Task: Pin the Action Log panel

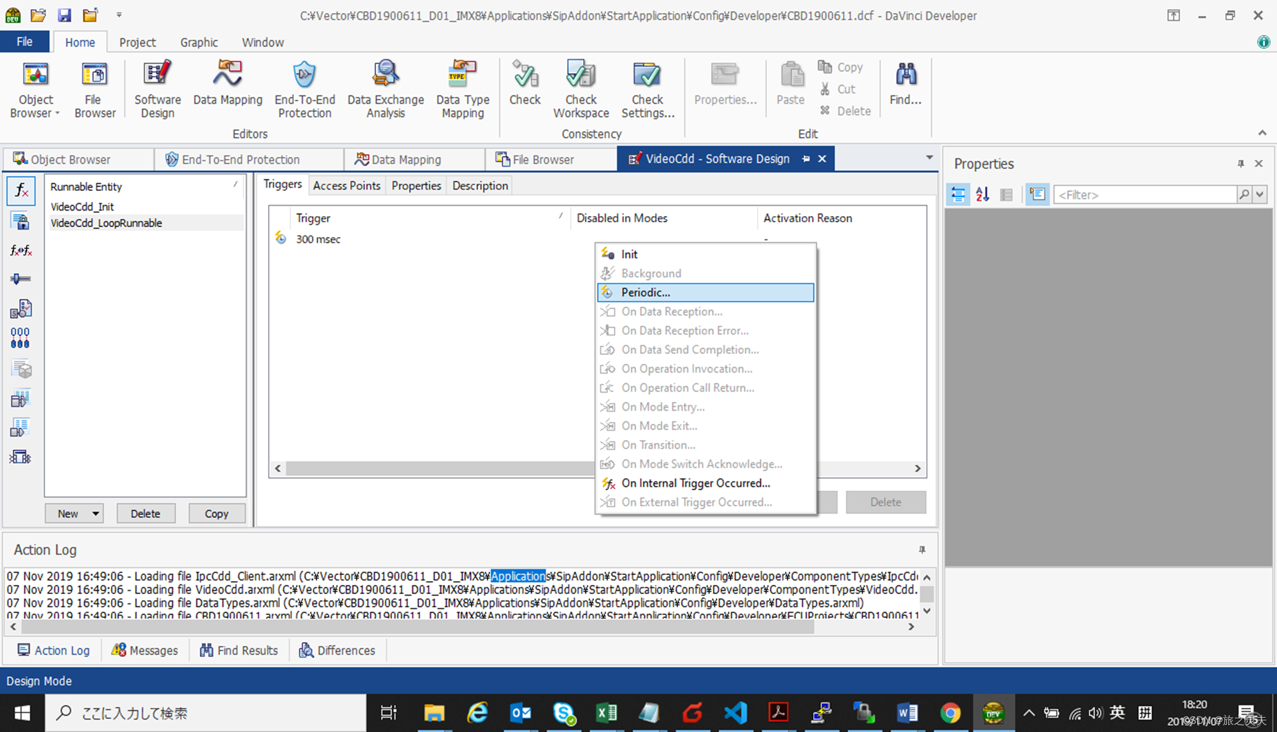Action: click(922, 550)
